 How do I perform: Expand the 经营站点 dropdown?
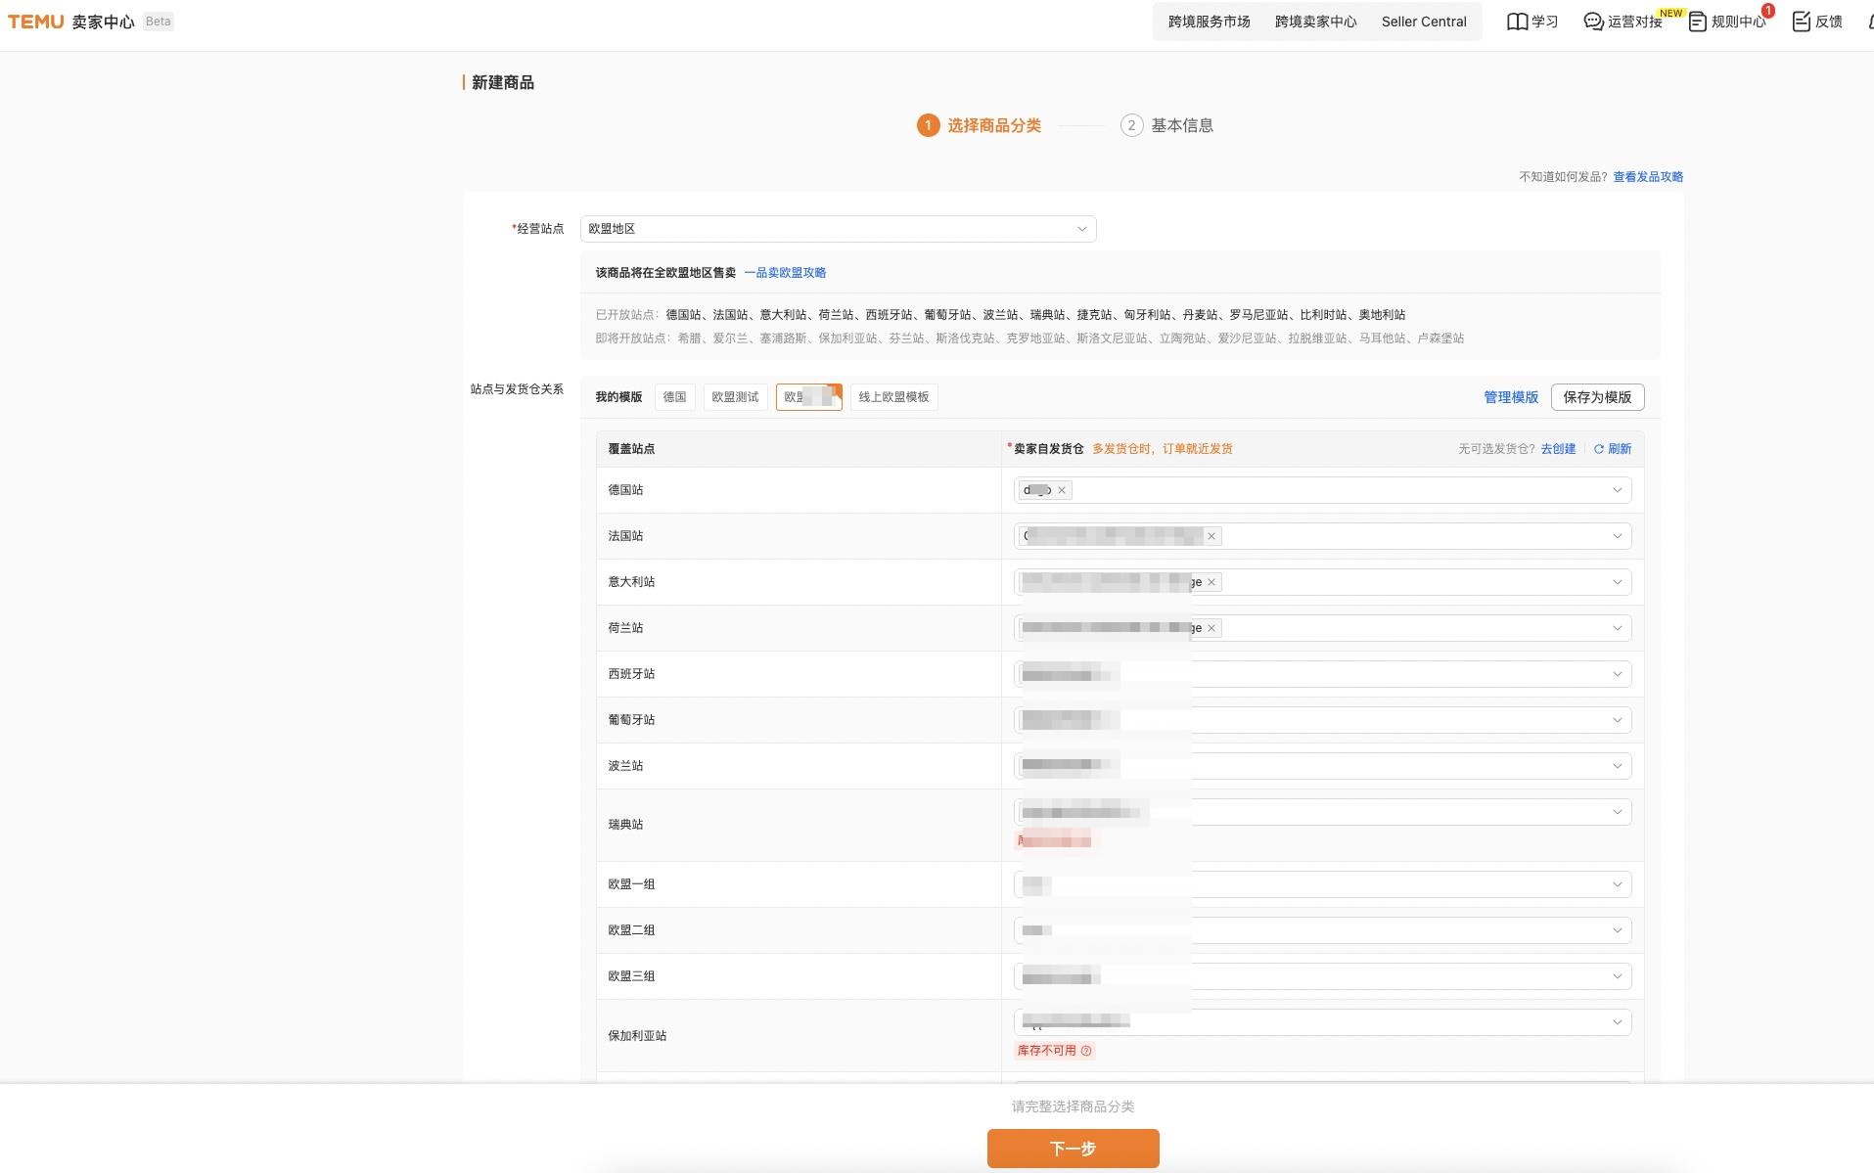[x=1081, y=229]
